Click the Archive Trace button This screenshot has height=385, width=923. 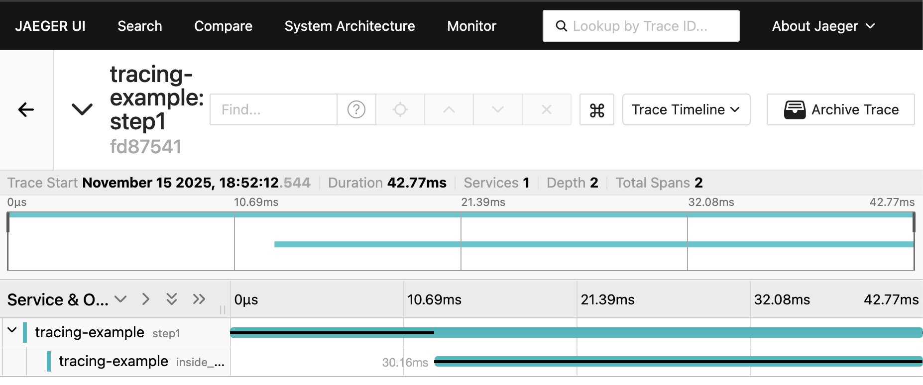click(x=840, y=109)
